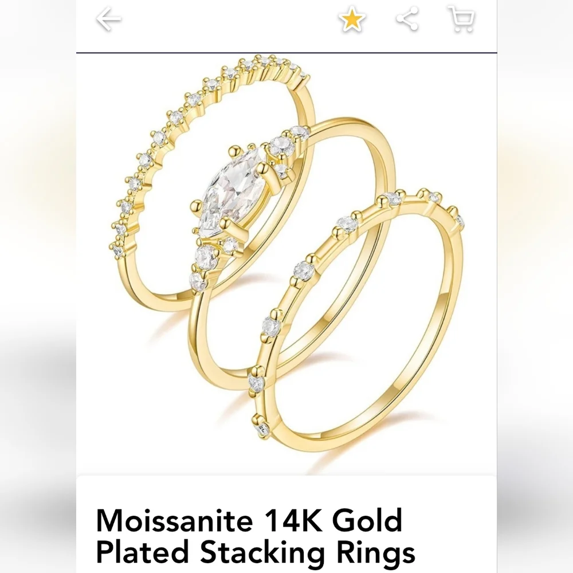
Task: Go back using the left arrow
Action: 108,19
